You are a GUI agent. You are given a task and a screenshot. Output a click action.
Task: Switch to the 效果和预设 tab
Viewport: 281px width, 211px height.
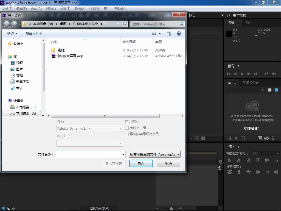(251, 82)
